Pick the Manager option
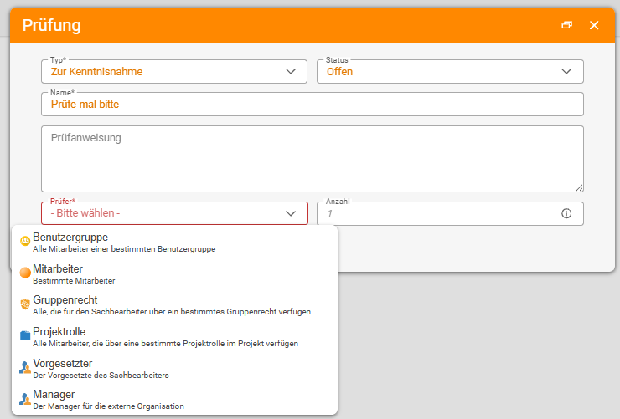The width and height of the screenshot is (620, 419). click(x=174, y=400)
